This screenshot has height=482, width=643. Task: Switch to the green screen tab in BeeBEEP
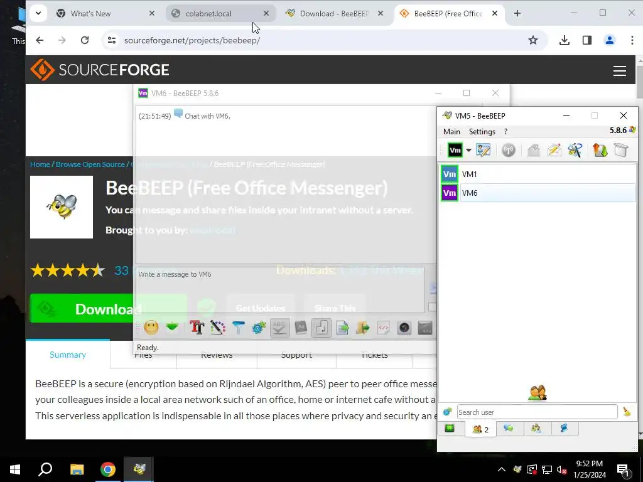coord(450,429)
